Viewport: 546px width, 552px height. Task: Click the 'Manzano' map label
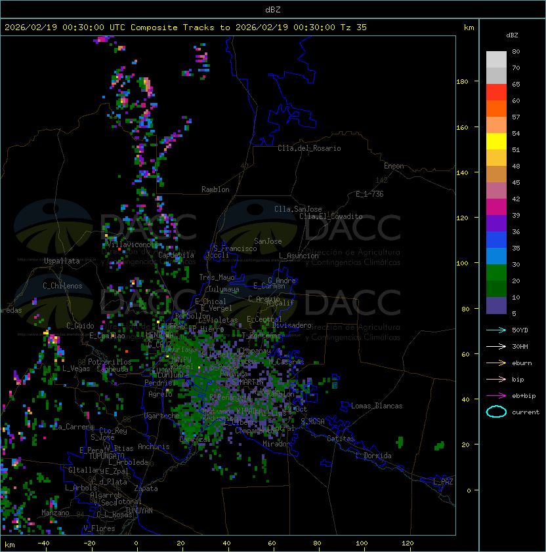point(55,513)
